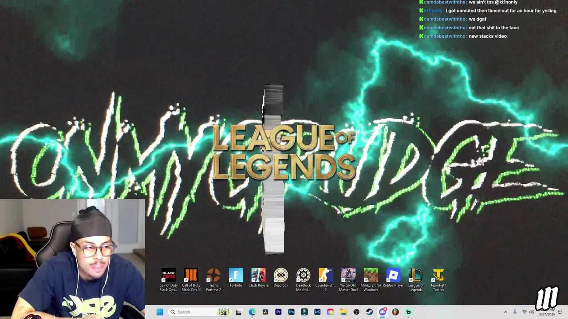568x319 pixels.
Task: Open Minecraft for Windows desktop shortcut
Action: (371, 280)
